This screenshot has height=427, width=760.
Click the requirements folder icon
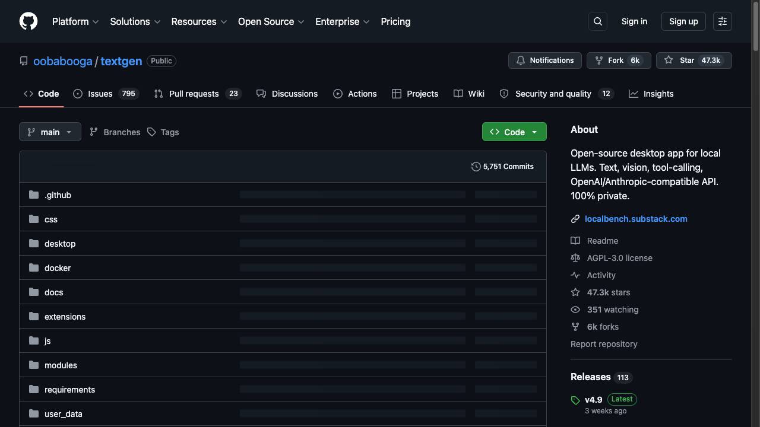pyautogui.click(x=34, y=389)
